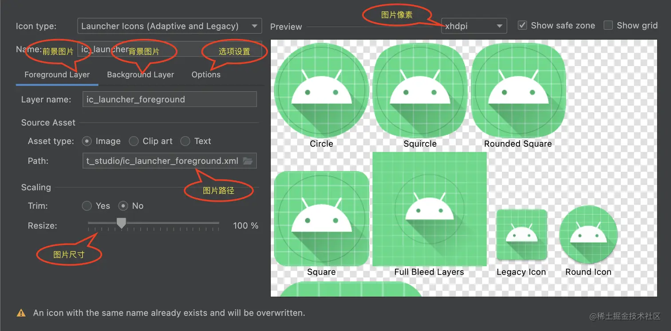Switch to the Background Layer tab
The width and height of the screenshot is (671, 331).
(140, 75)
